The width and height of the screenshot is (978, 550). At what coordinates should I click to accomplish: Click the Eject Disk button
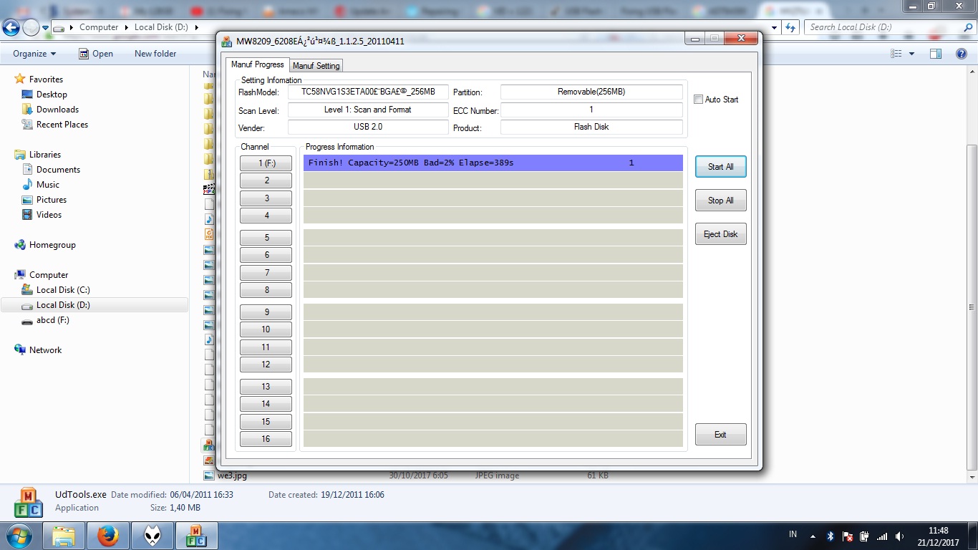(x=720, y=233)
